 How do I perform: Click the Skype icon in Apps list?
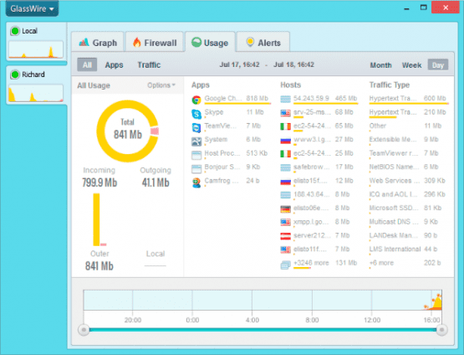pyautogui.click(x=196, y=114)
